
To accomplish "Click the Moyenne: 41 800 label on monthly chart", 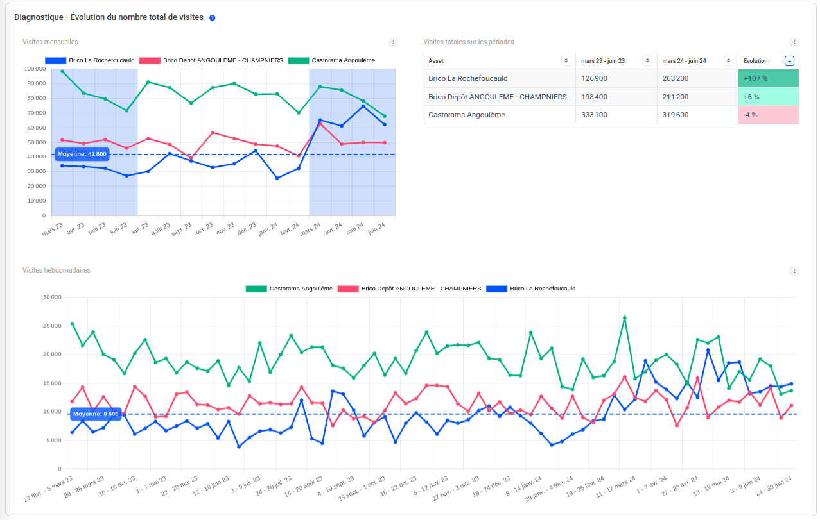I will (x=82, y=154).
